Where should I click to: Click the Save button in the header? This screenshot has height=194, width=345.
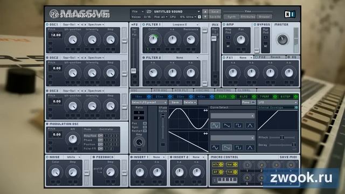[215, 11]
